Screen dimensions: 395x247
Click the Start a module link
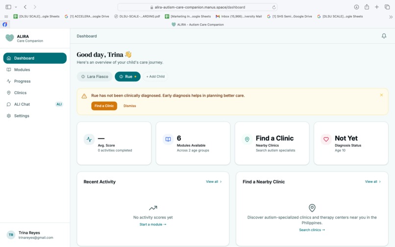(x=153, y=224)
